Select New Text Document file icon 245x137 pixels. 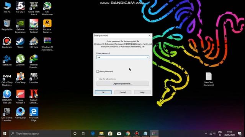209,79
